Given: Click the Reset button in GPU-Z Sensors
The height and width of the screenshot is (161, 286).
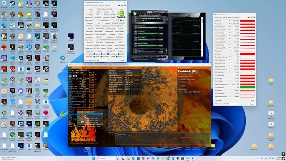Looking at the screenshot, I should pyautogui.click(x=252, y=100).
